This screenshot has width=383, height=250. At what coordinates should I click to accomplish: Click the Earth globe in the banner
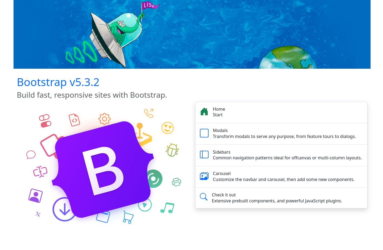(288, 57)
